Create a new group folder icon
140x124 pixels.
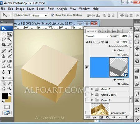114,117
